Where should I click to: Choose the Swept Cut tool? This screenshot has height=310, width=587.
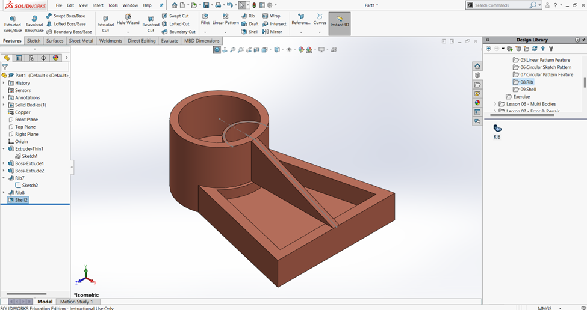pyautogui.click(x=175, y=16)
